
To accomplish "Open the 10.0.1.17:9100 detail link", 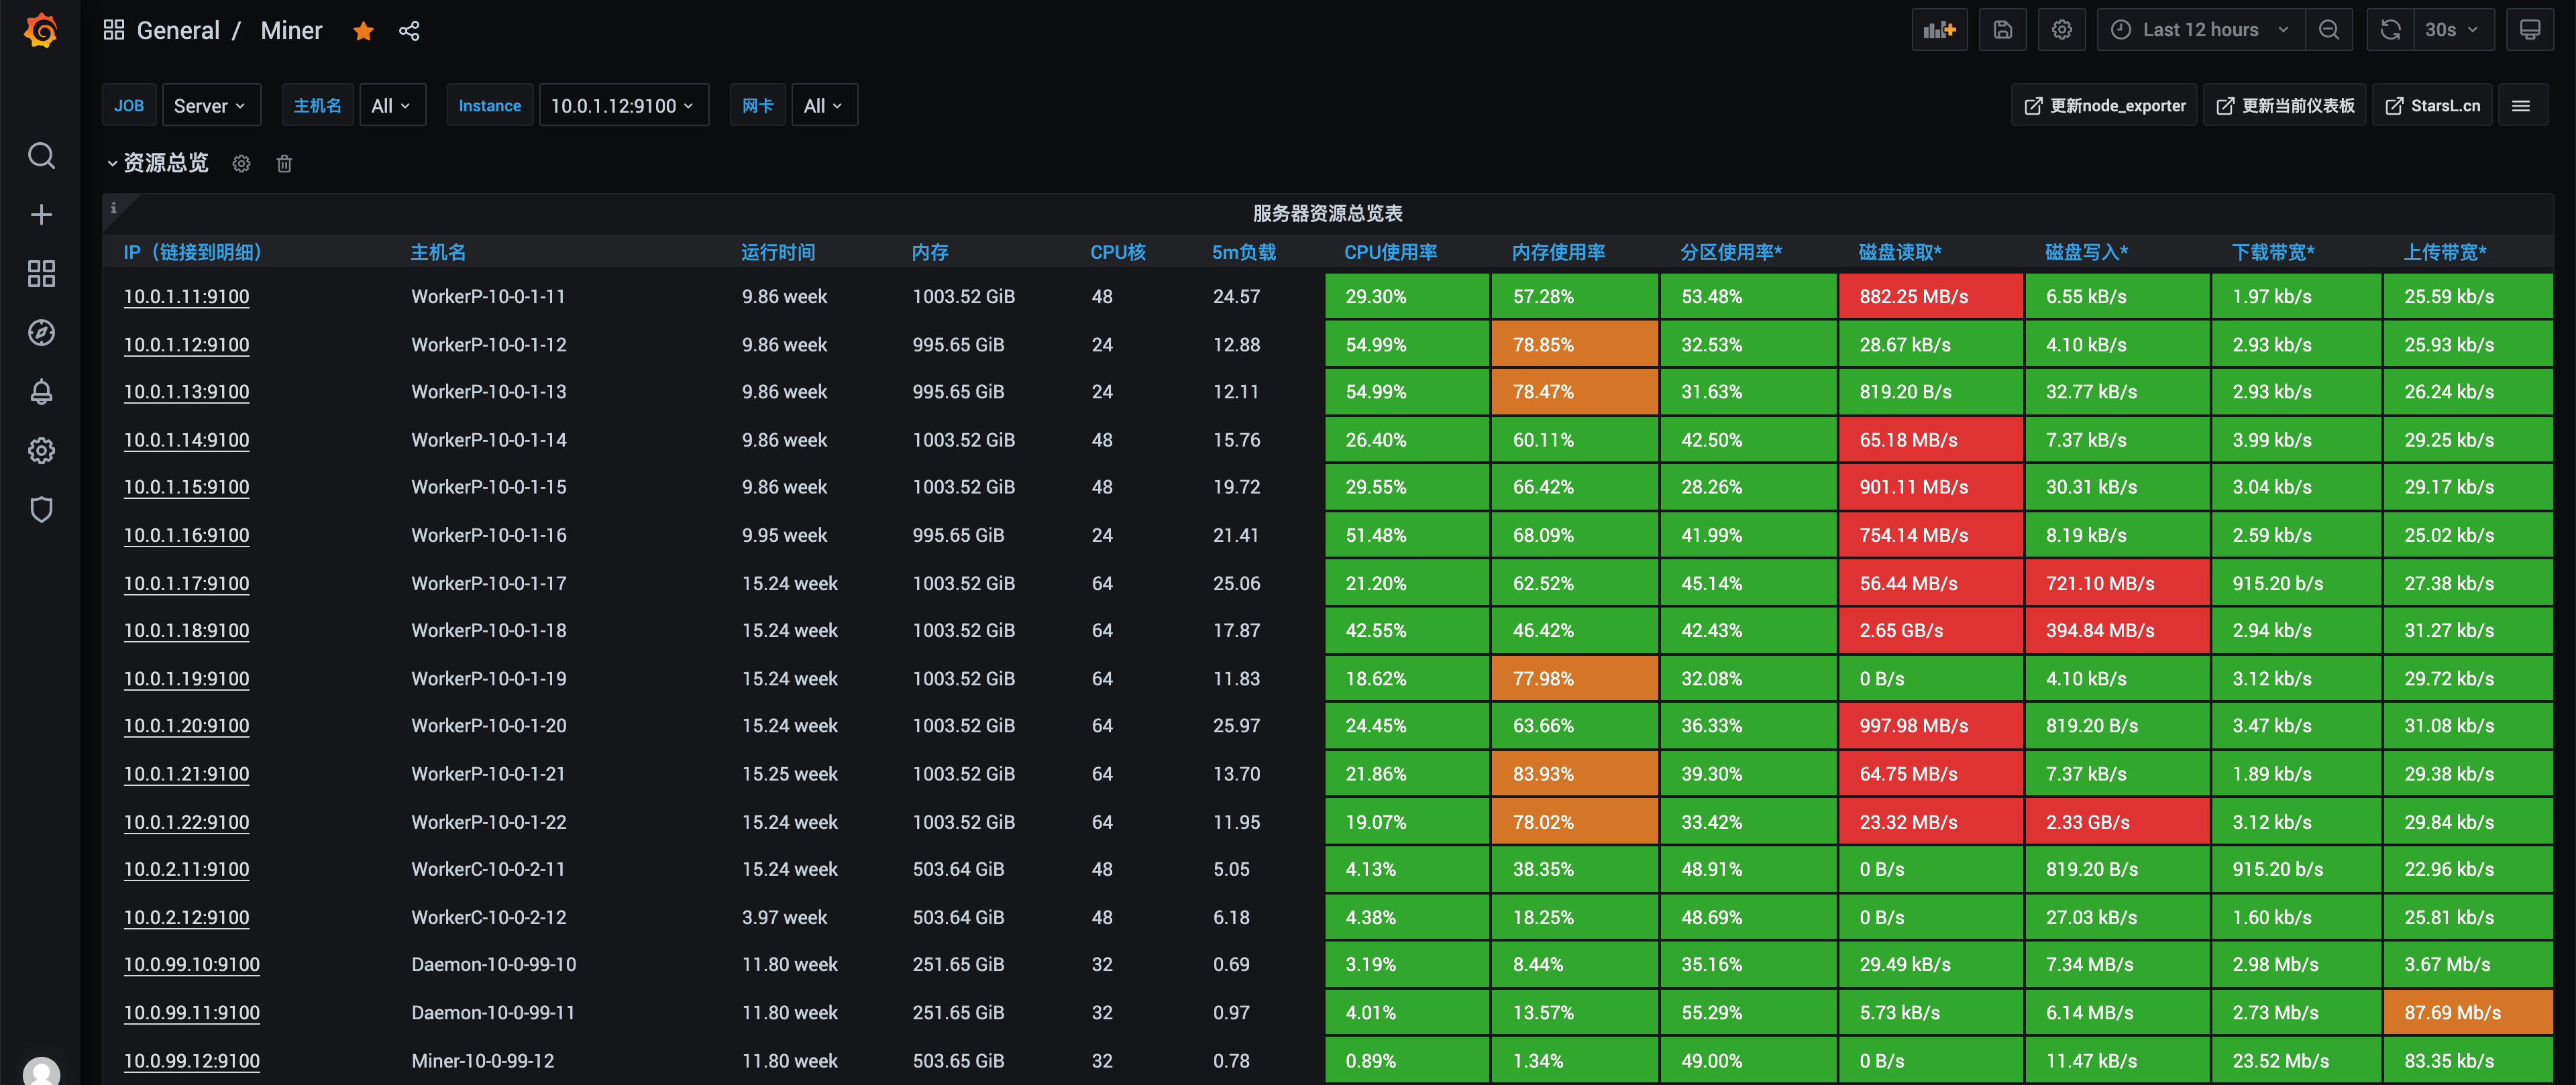I will [x=187, y=583].
